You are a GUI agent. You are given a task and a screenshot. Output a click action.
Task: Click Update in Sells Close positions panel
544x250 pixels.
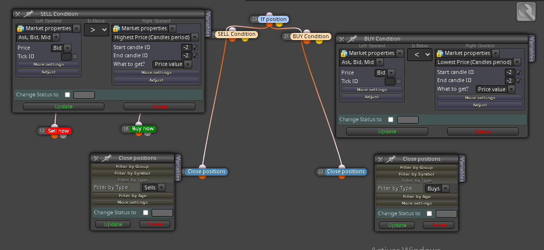(x=113, y=224)
